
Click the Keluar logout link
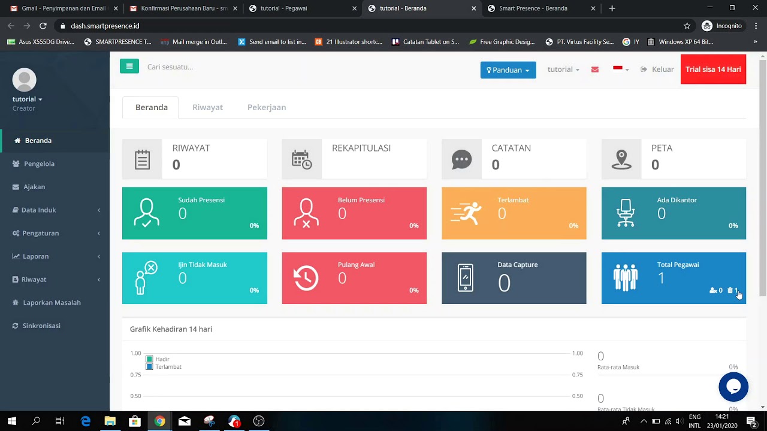coord(657,69)
